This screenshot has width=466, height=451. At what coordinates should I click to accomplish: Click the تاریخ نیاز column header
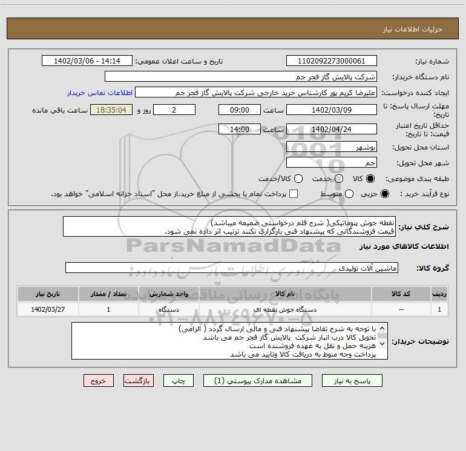pos(48,294)
